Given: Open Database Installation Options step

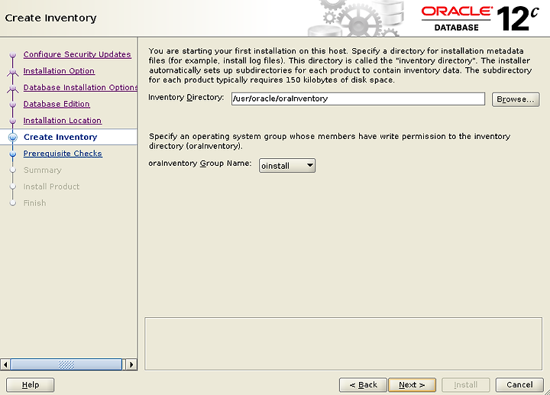Looking at the screenshot, I should pos(80,87).
